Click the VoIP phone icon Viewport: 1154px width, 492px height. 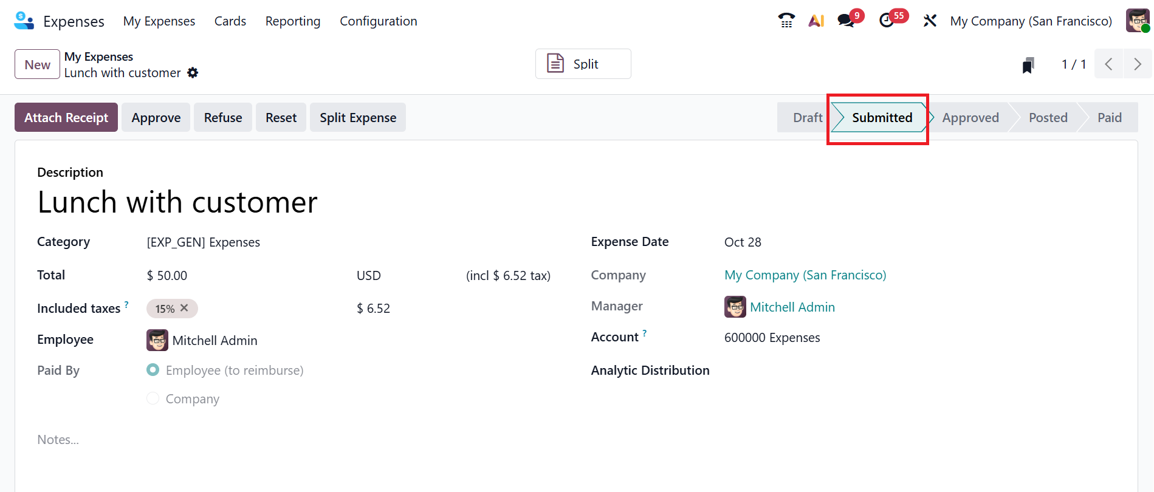click(x=786, y=21)
